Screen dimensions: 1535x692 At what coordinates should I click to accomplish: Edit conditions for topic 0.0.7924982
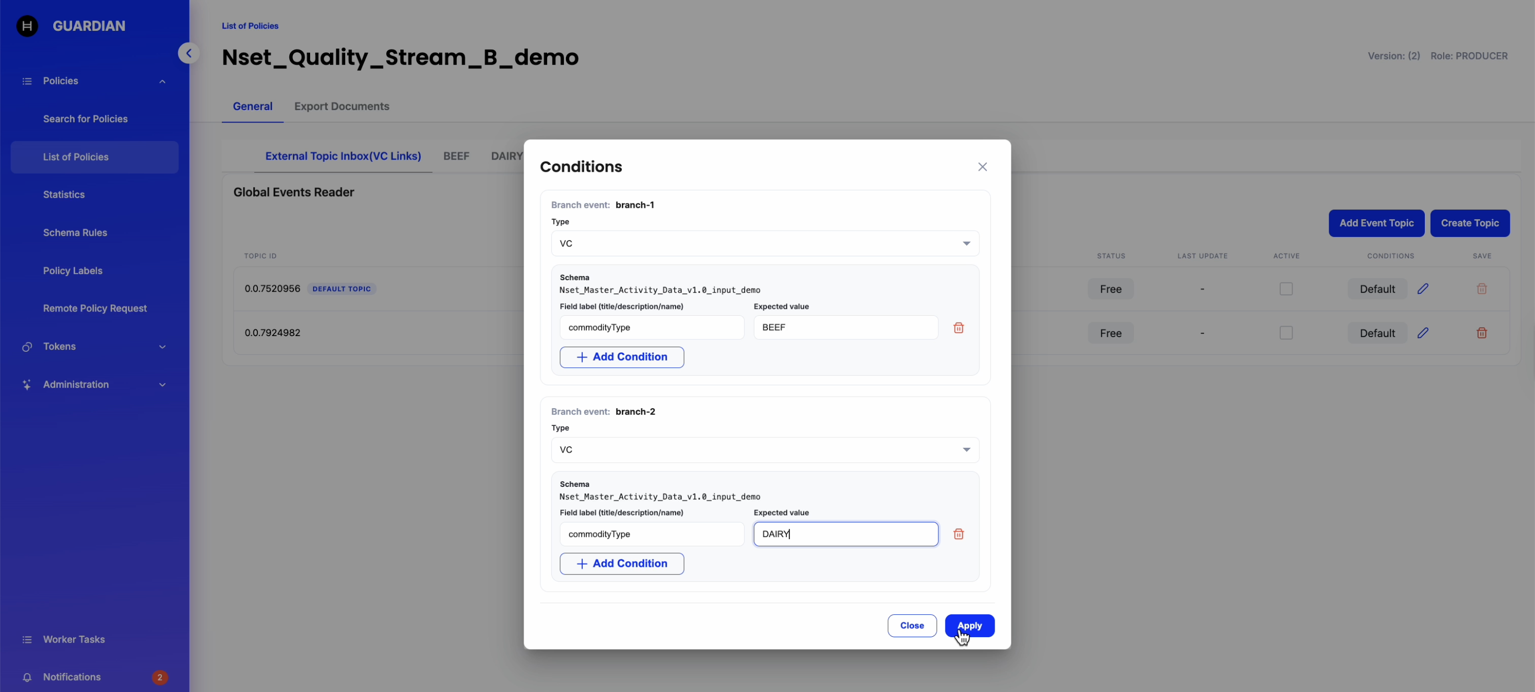[1422, 333]
